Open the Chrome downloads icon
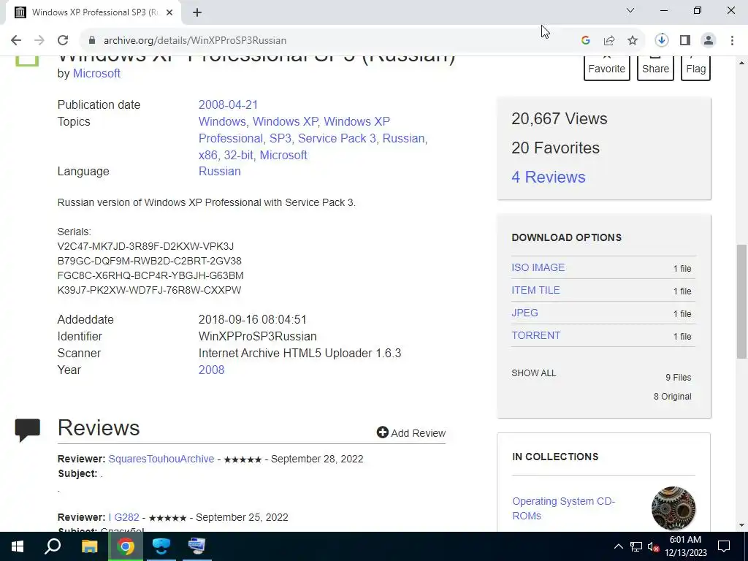 (x=661, y=40)
